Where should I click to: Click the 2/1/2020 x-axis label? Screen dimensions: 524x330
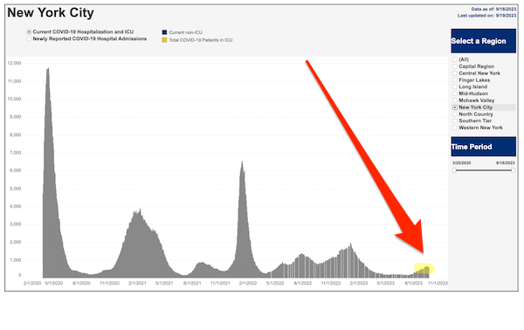32,283
